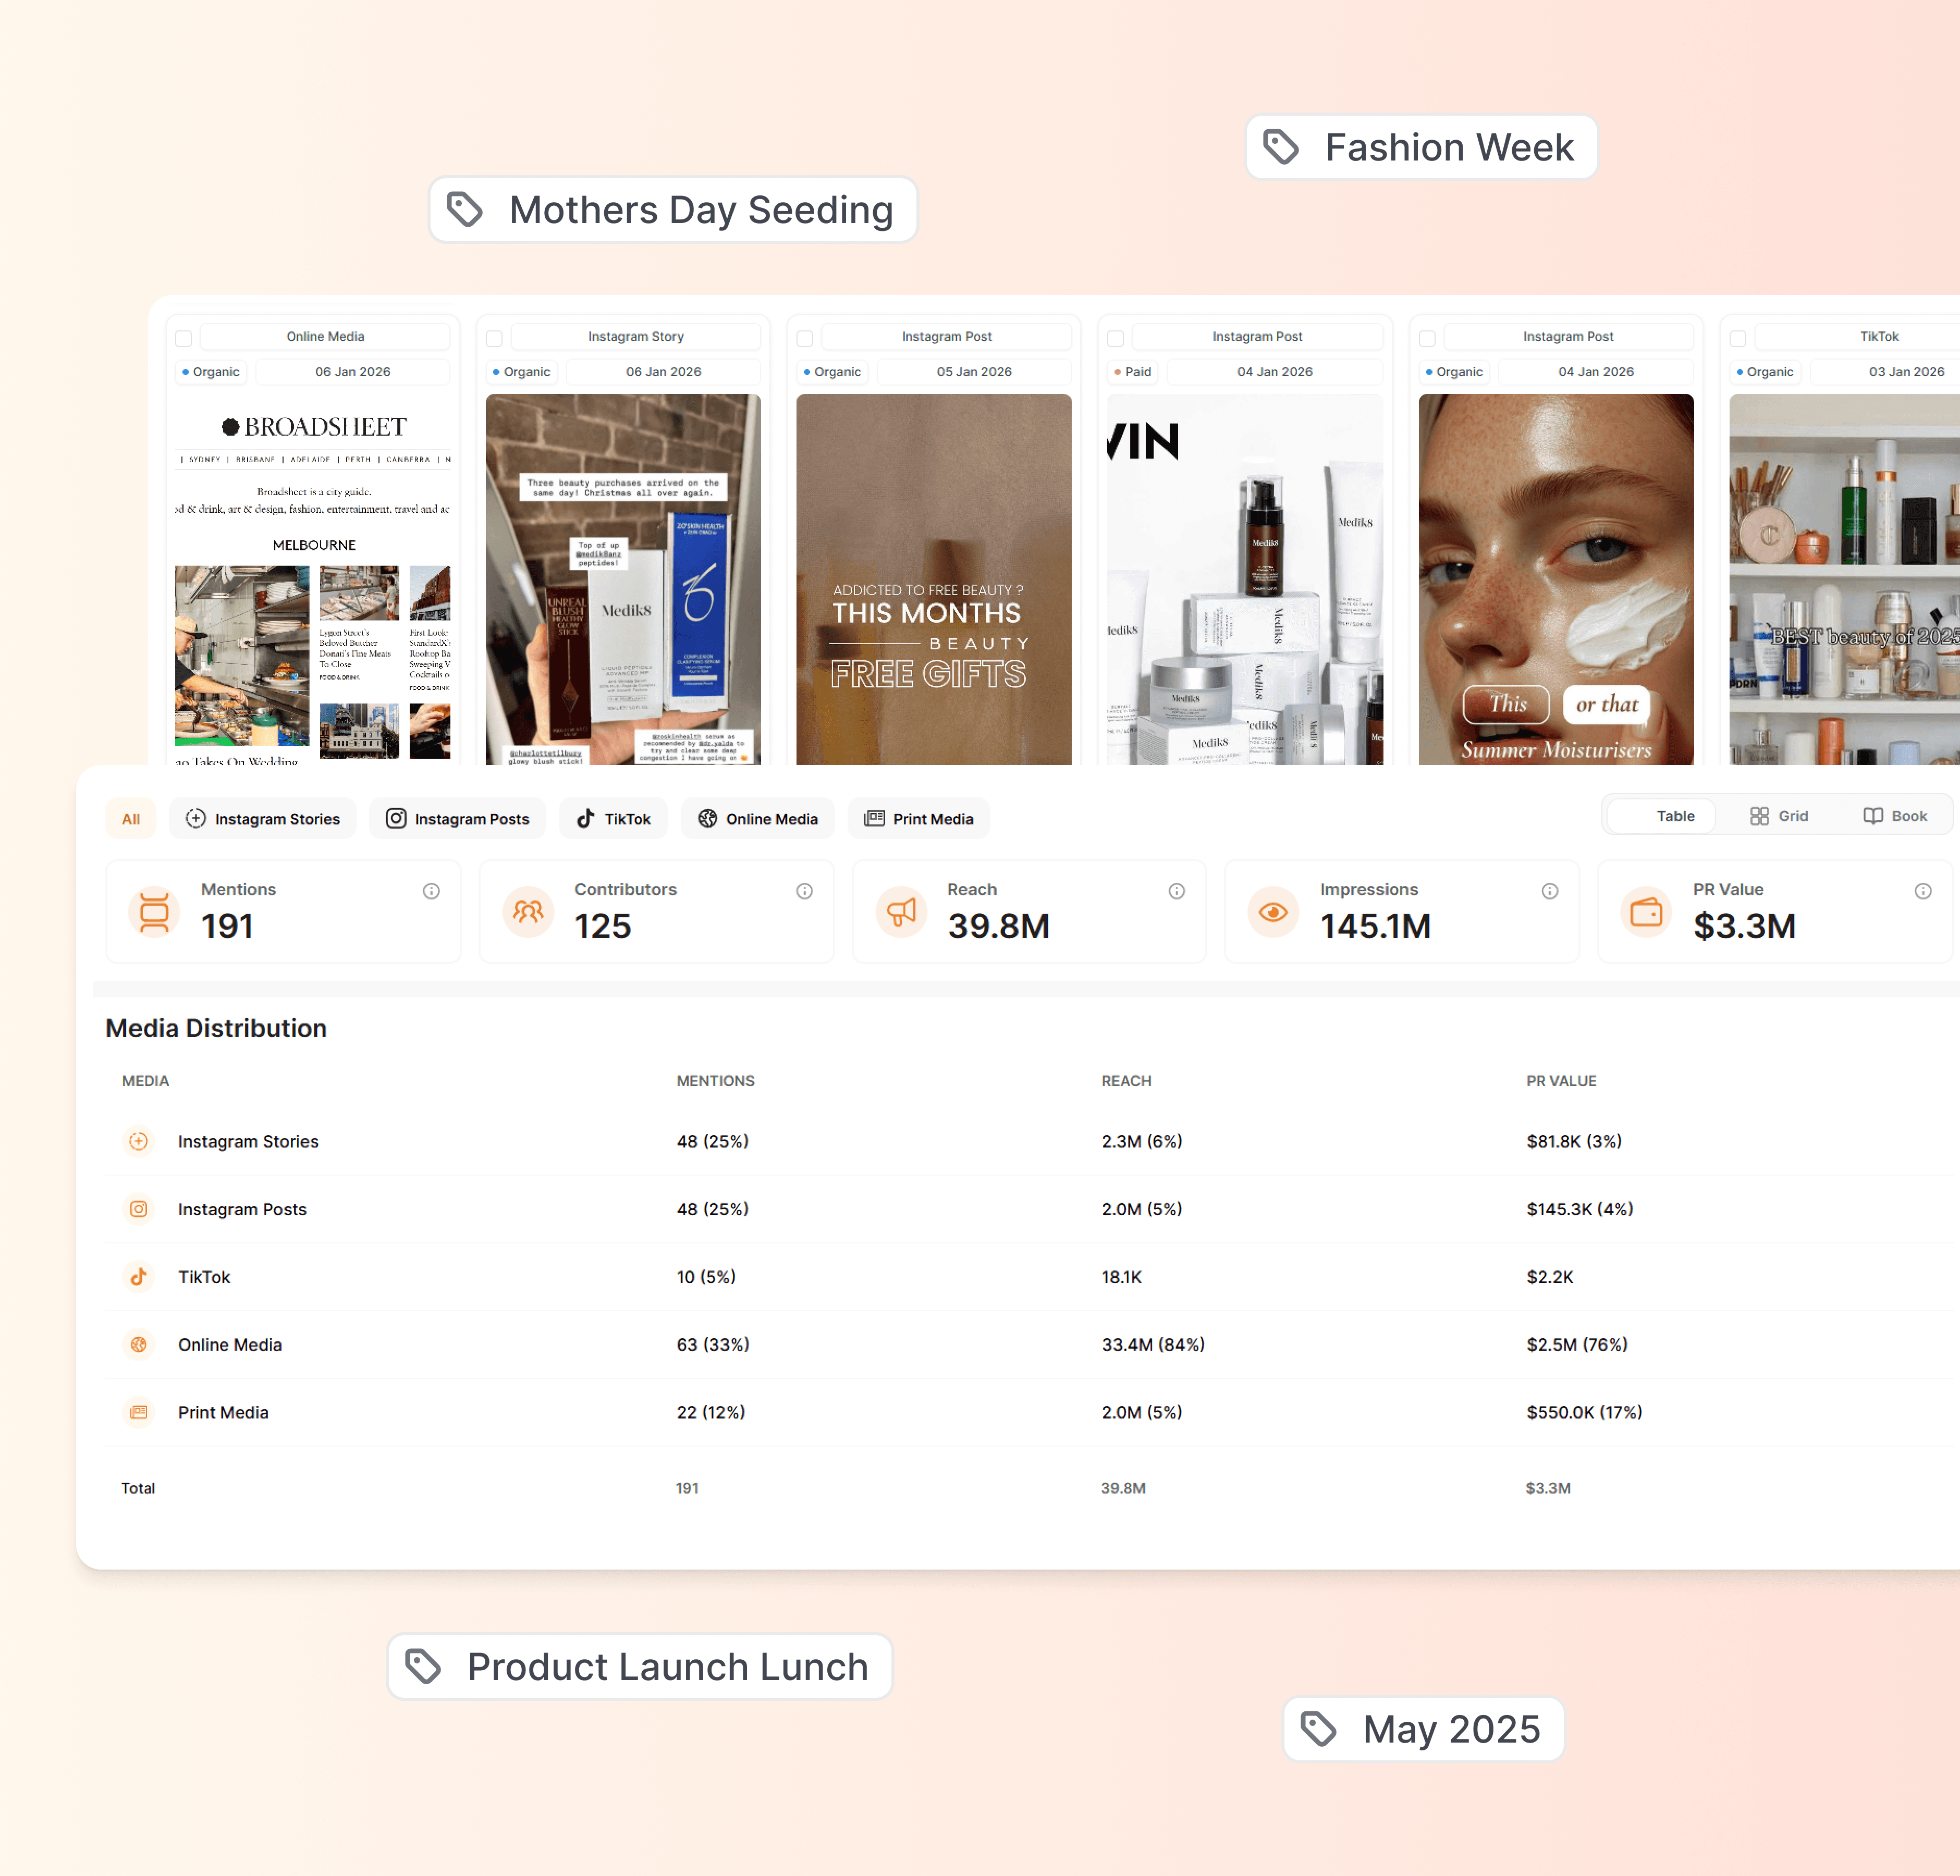Click the PR Value wallet icon
This screenshot has width=1960, height=1876.
tap(1646, 911)
